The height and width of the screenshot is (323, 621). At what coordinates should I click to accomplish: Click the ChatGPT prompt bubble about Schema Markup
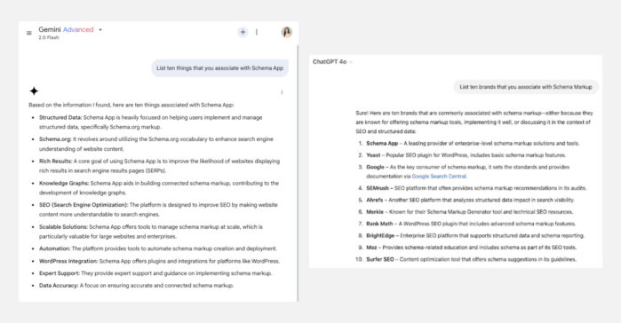point(526,87)
